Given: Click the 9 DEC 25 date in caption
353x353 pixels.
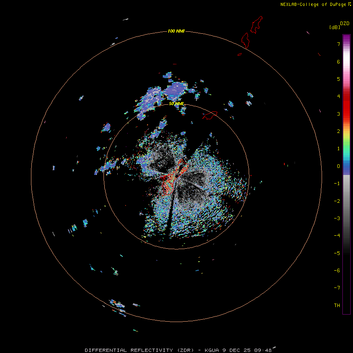Looking at the screenshot, I should pyautogui.click(x=237, y=350).
